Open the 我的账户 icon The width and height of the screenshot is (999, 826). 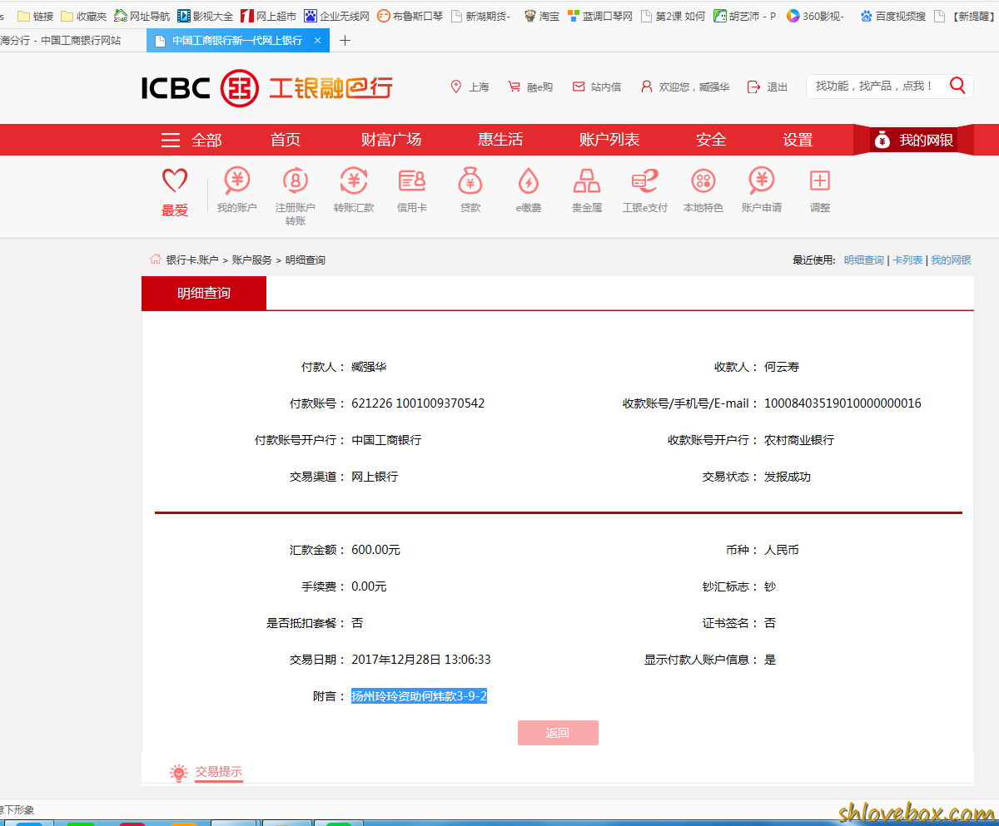tap(237, 181)
